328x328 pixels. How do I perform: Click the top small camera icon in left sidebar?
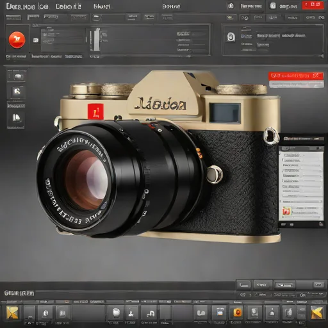click(x=18, y=77)
